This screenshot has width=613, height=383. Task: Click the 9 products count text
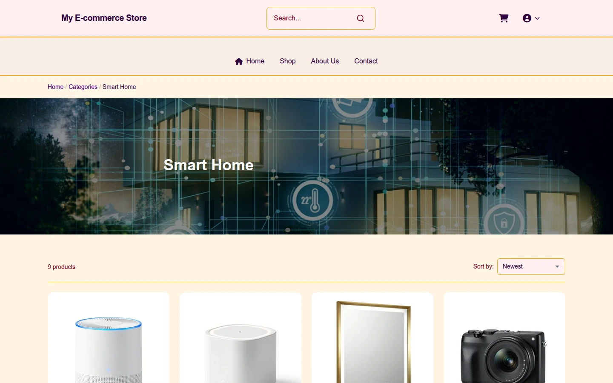coord(61,267)
